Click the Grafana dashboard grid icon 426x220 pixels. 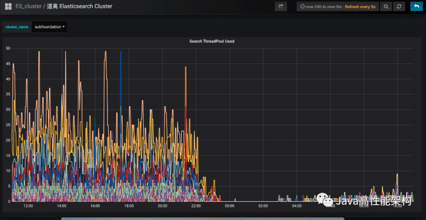coord(8,6)
